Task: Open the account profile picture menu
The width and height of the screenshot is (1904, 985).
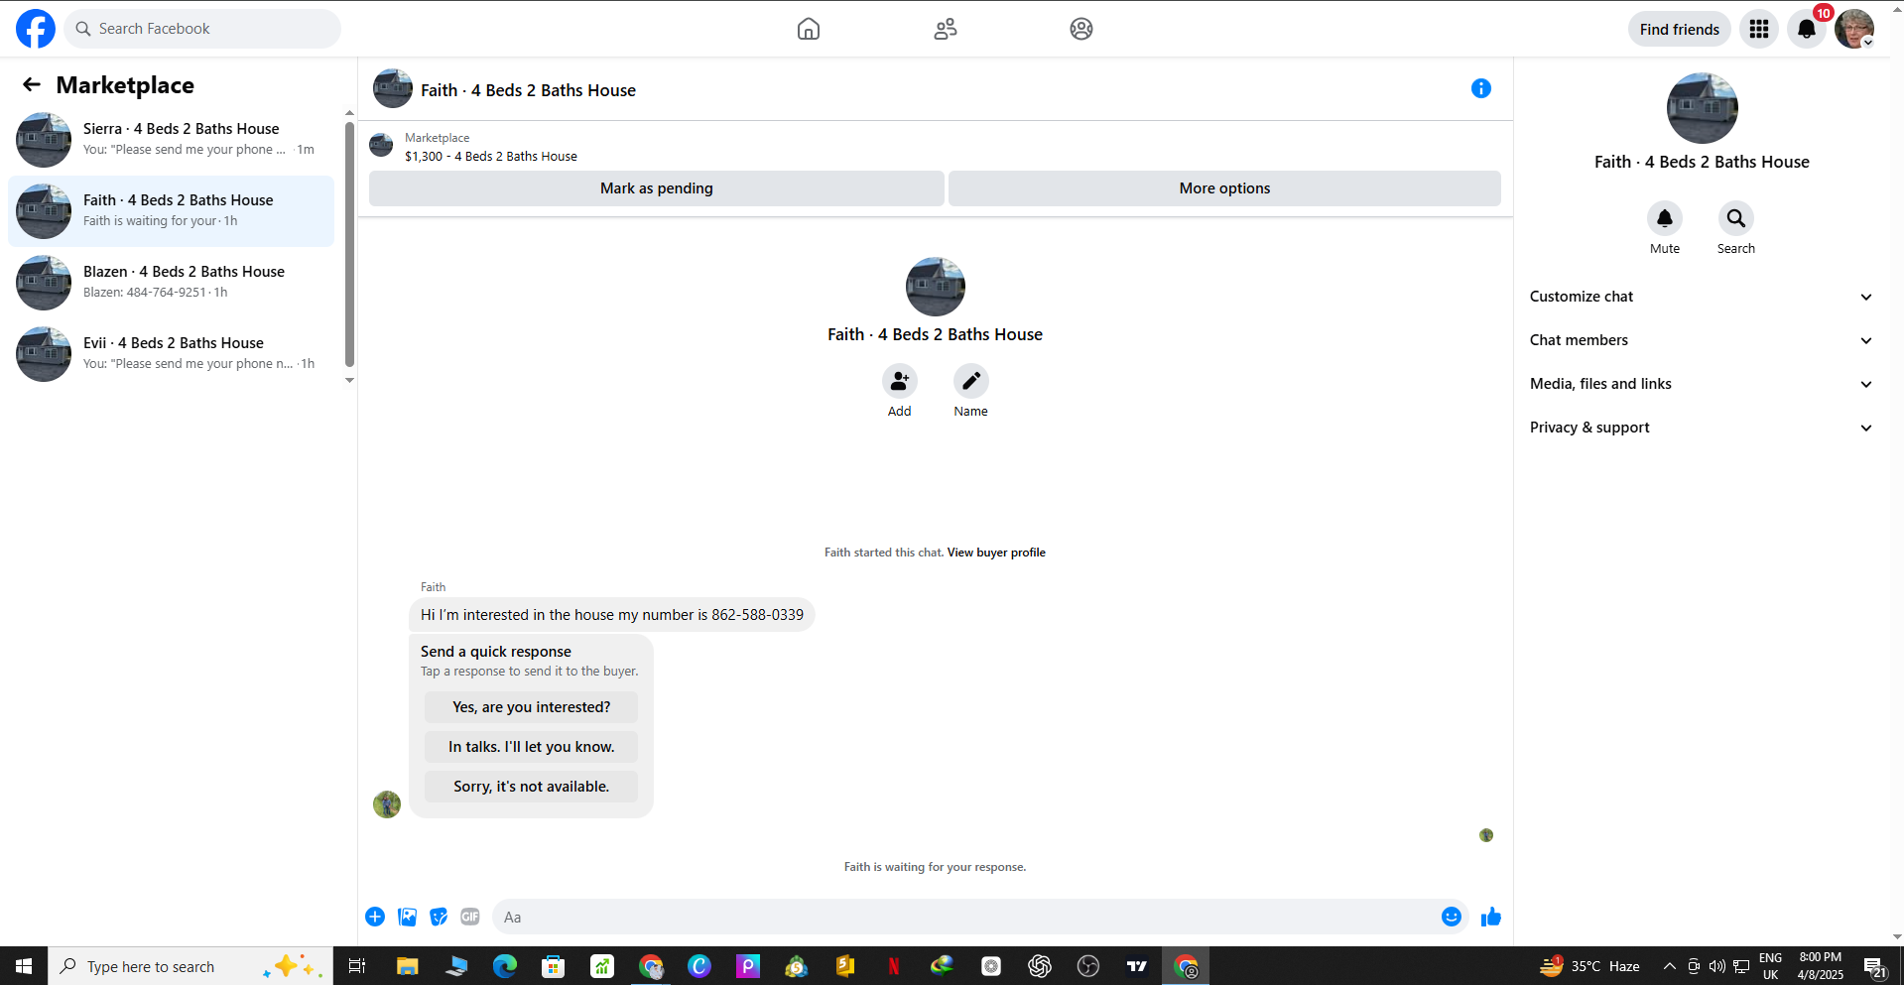Action: [1854, 29]
